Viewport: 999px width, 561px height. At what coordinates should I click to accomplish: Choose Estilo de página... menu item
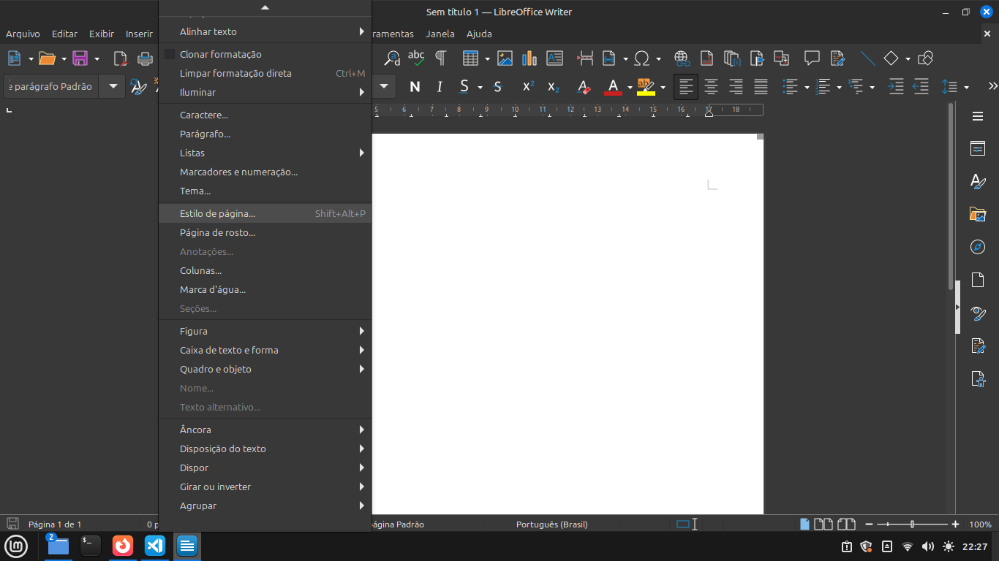pos(265,213)
